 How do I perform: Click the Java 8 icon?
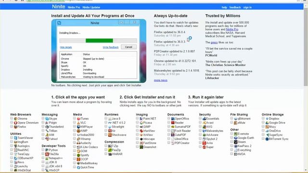110,119
